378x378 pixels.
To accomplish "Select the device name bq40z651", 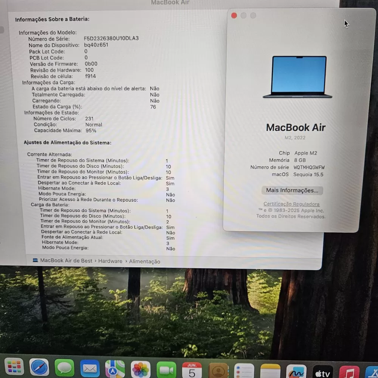I will [x=96, y=45].
